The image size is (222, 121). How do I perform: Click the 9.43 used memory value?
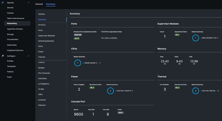179,61
